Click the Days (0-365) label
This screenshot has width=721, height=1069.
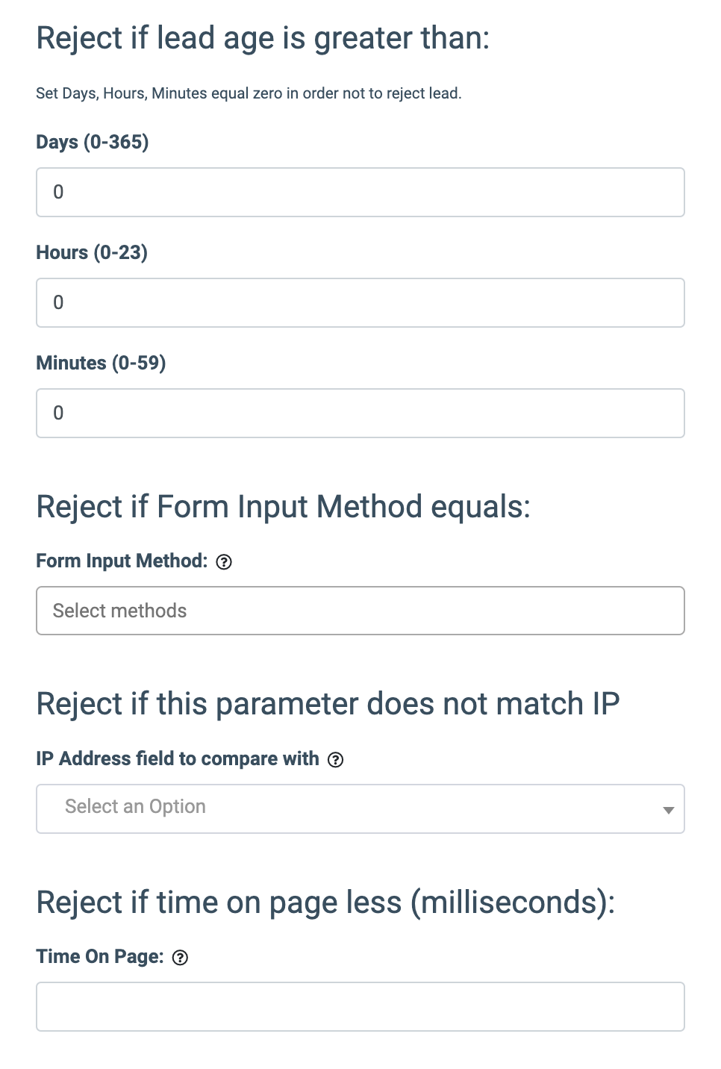tap(93, 142)
